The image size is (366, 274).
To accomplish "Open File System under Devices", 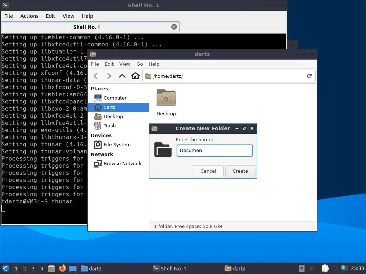I will 118,145.
